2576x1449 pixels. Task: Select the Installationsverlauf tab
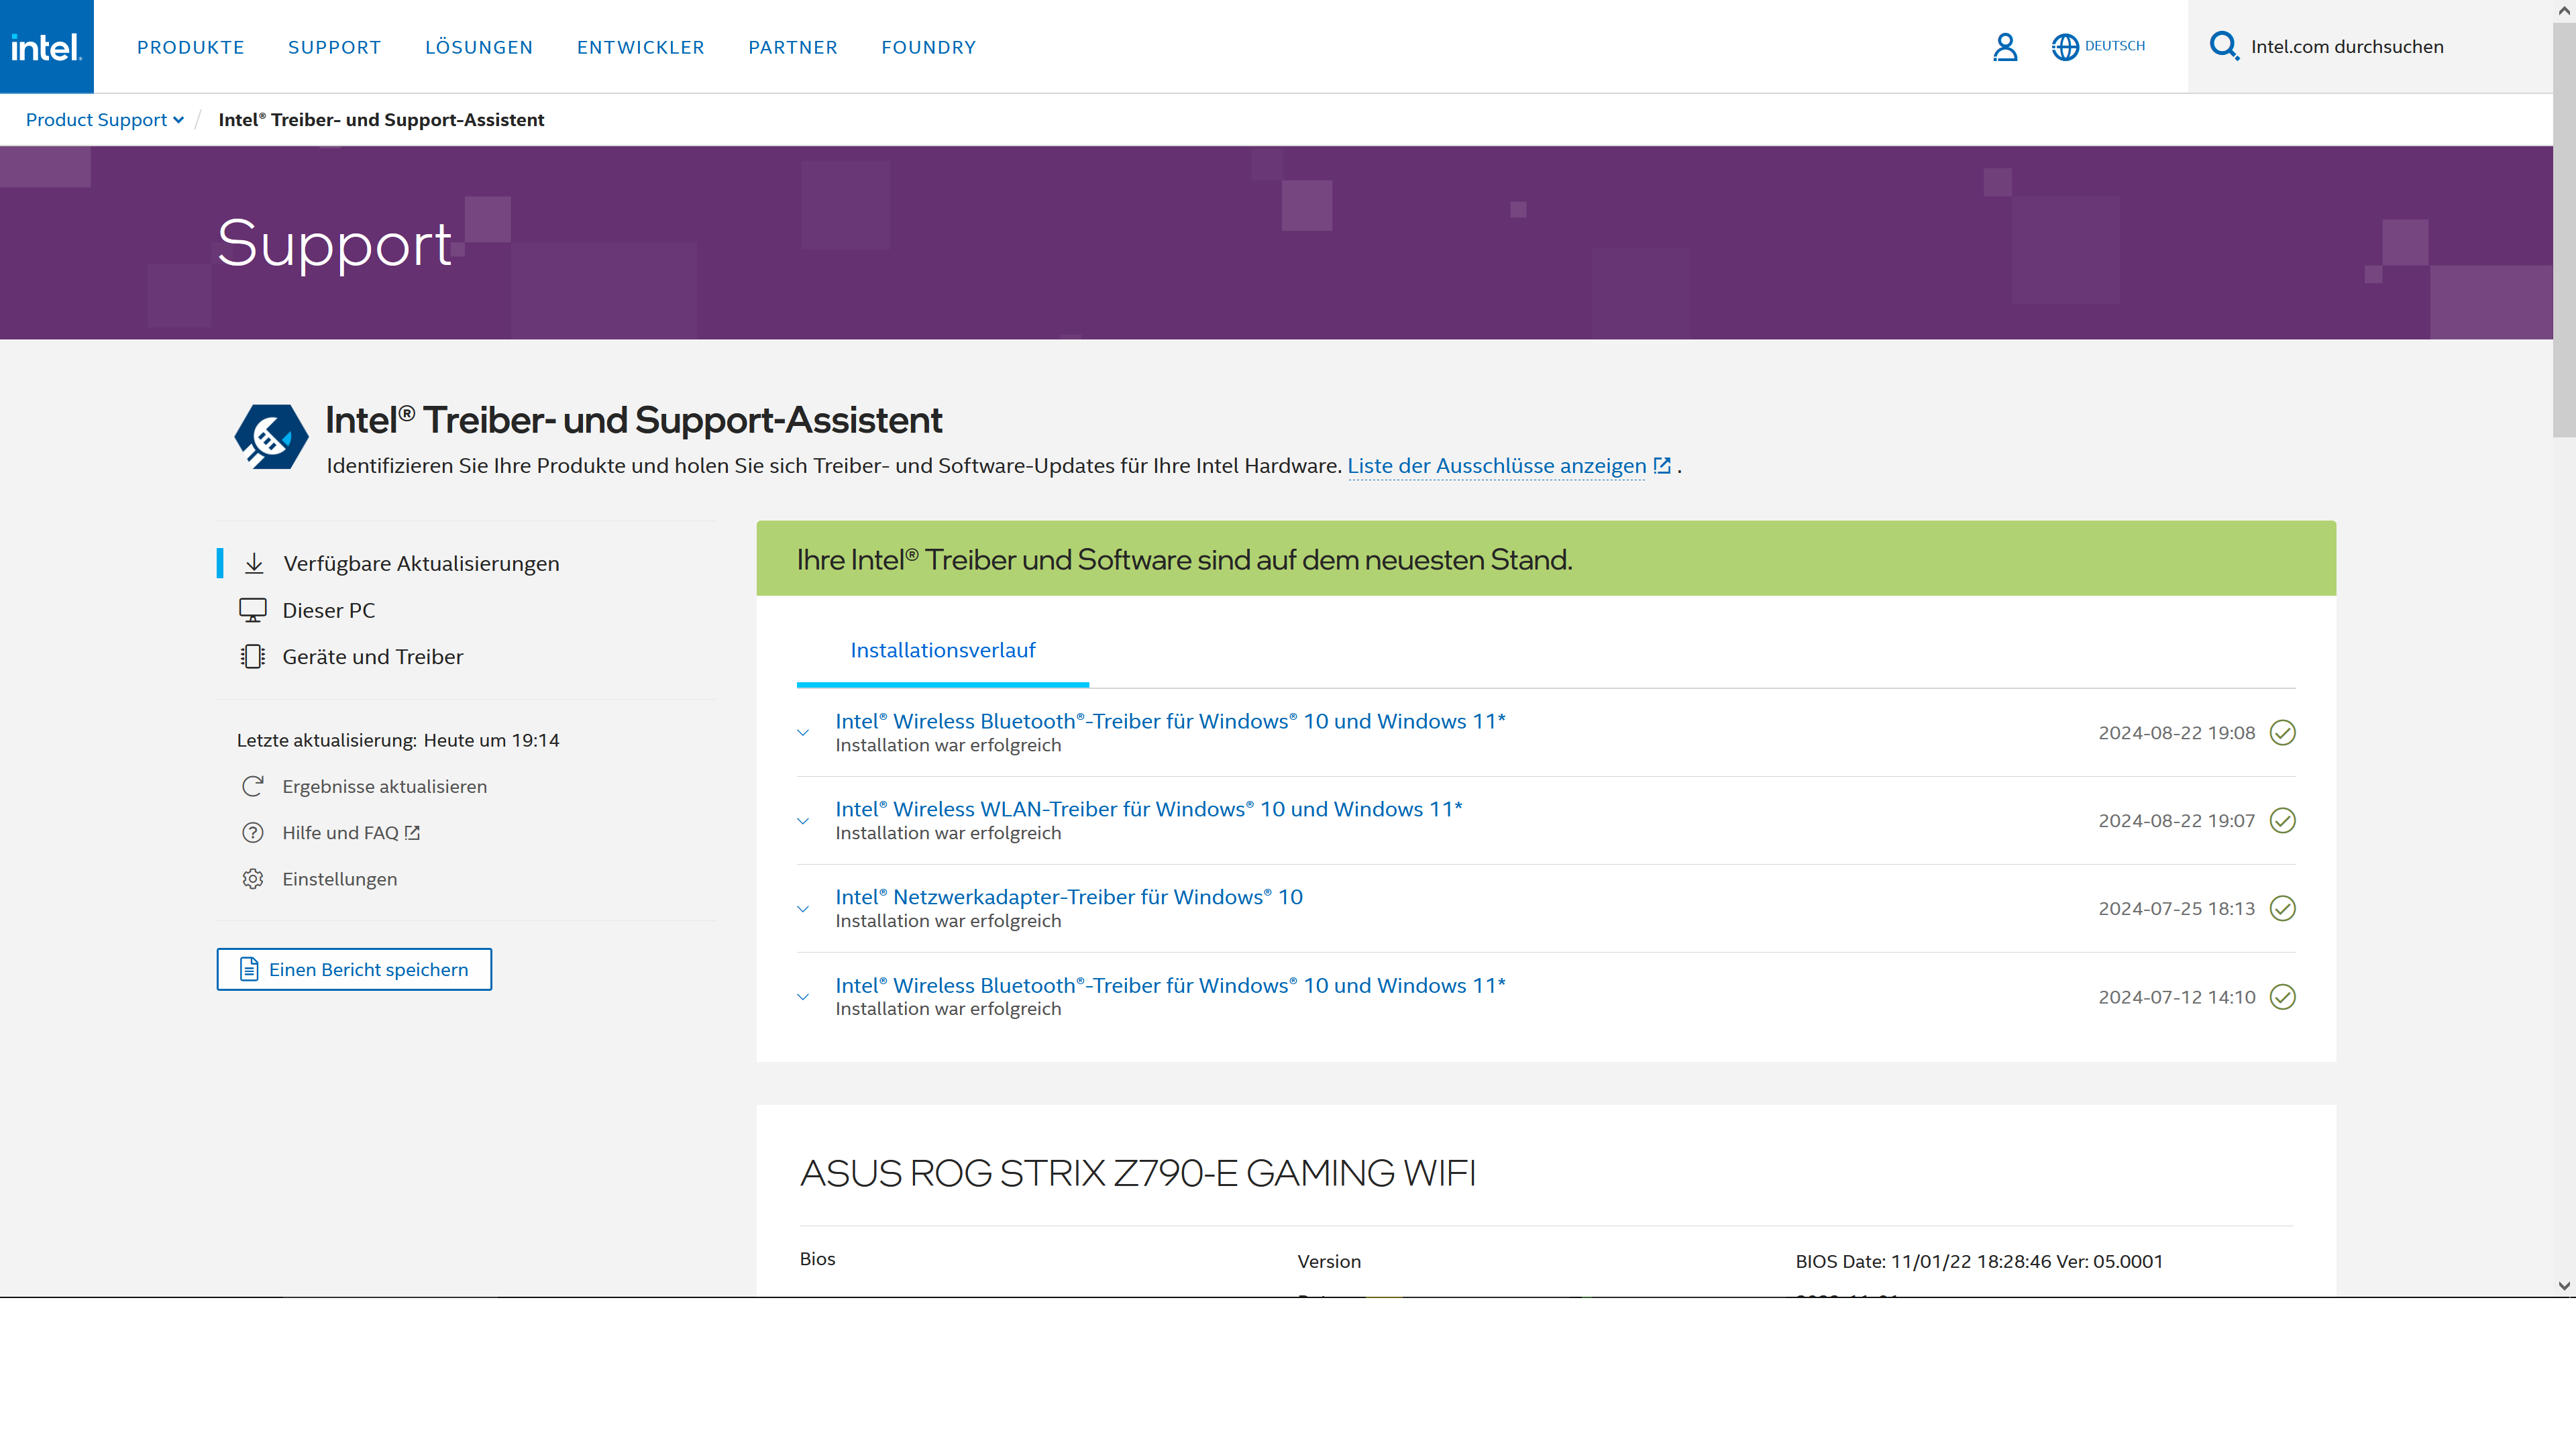pyautogui.click(x=942, y=651)
